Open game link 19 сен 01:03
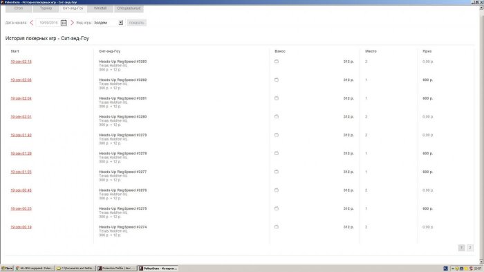Image resolution: width=484 pixels, height=272 pixels. point(21,172)
